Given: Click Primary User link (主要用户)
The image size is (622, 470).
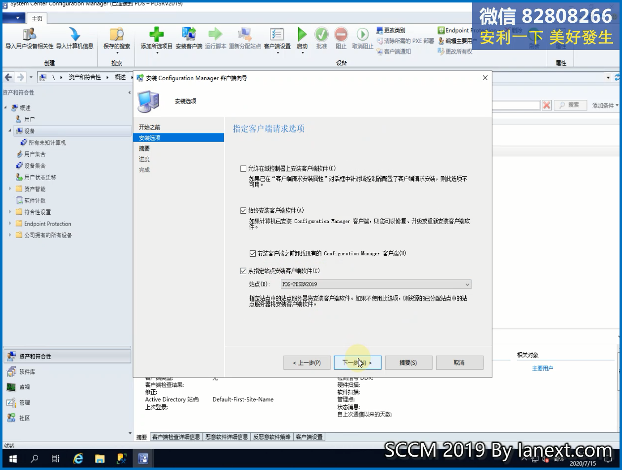Looking at the screenshot, I should (x=542, y=369).
